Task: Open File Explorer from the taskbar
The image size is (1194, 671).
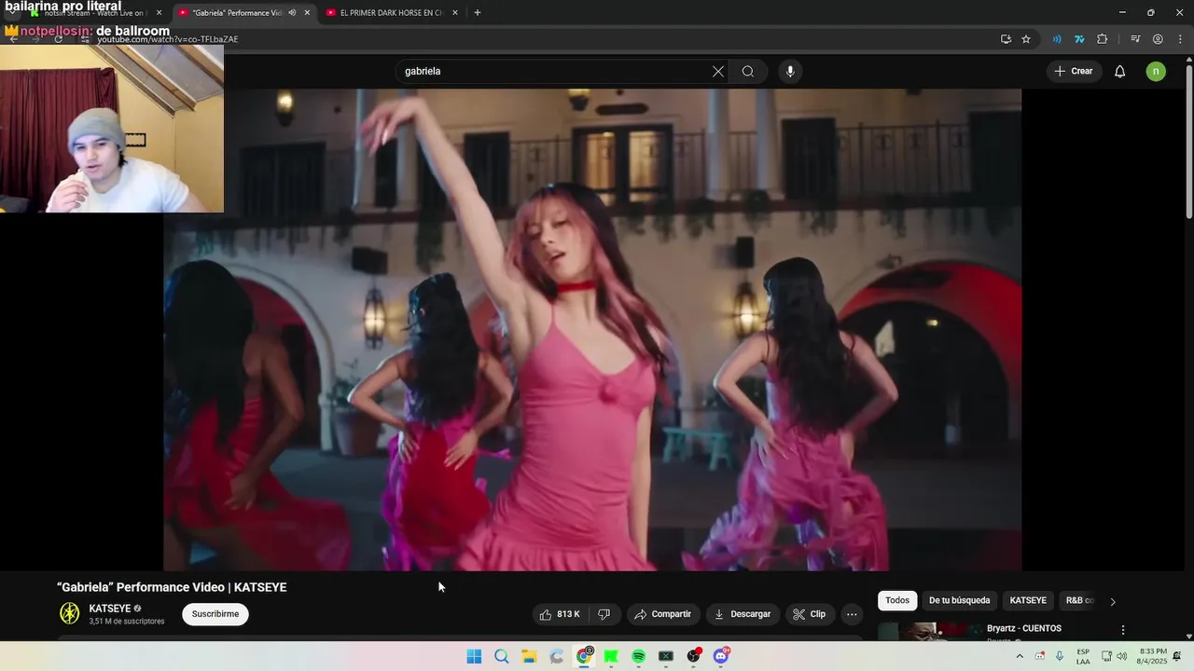Action: point(529,656)
